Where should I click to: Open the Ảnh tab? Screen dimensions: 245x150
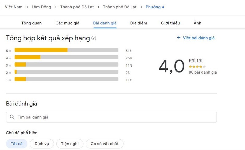pos(198,23)
